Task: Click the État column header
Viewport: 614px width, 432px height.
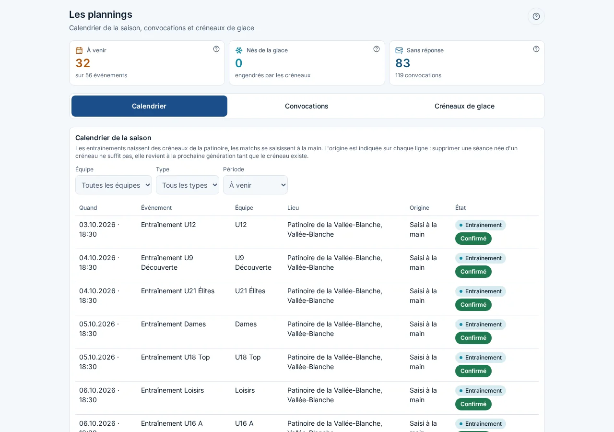Action: (460, 208)
